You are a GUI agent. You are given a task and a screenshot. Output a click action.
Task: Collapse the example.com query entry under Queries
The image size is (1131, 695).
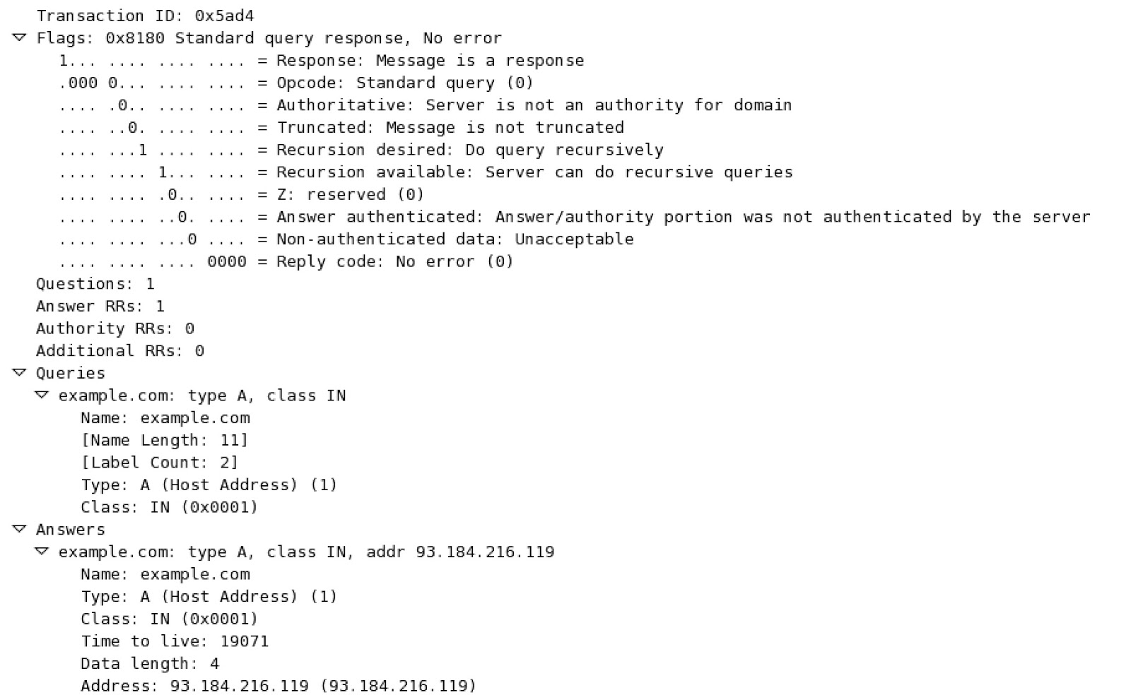[x=42, y=395]
